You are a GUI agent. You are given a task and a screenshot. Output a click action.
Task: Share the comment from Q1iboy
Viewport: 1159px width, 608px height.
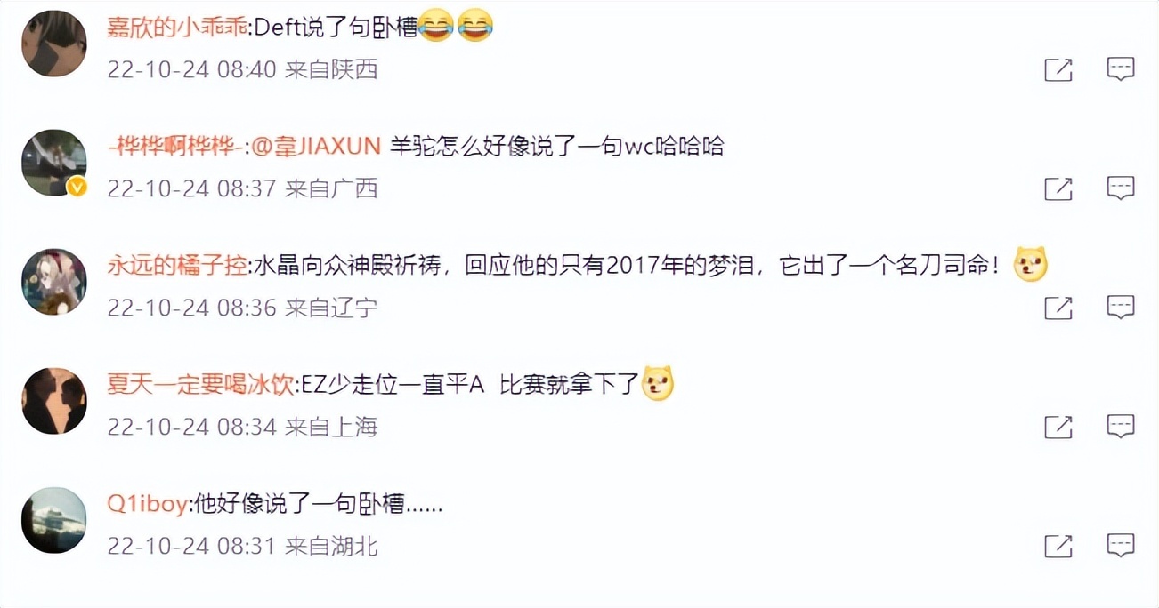pyautogui.click(x=1058, y=546)
